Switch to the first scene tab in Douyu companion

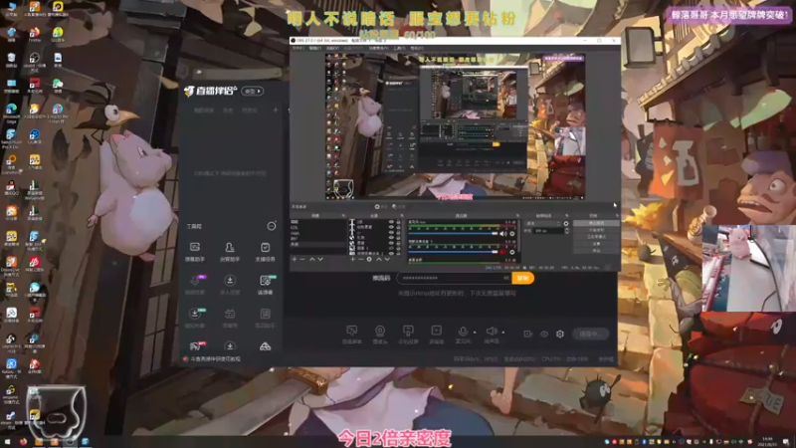coord(204,111)
